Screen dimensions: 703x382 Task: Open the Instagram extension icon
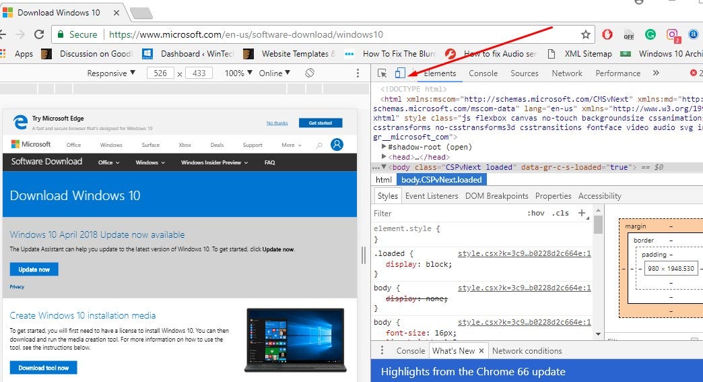click(672, 34)
